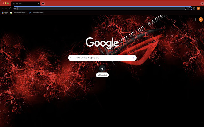Screen dimensions: 204x127
Task: Customize this page with the pencil icon
Action: (201, 124)
